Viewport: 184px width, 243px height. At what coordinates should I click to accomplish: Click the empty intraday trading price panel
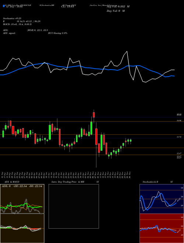[x=74, y=206]
